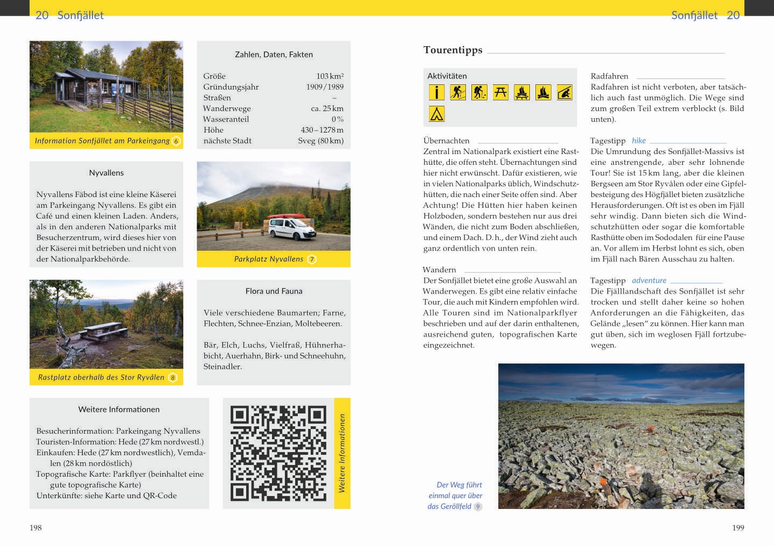This screenshot has height=546, width=774.
Task: Click the blue 'adventure' Tagestipp label
Action: [649, 280]
